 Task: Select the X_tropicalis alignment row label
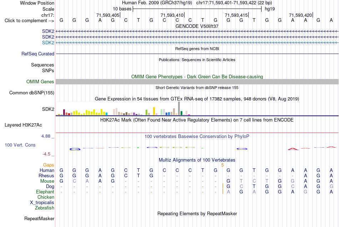coord(42,203)
